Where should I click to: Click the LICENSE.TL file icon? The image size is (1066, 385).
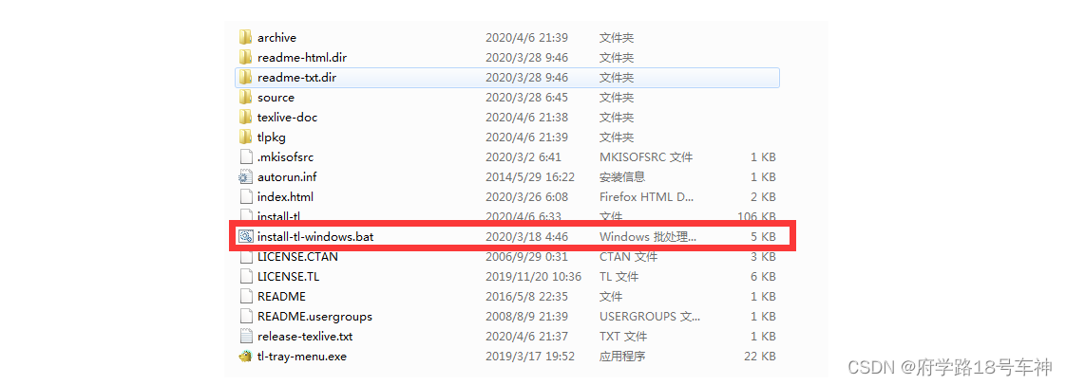[245, 276]
